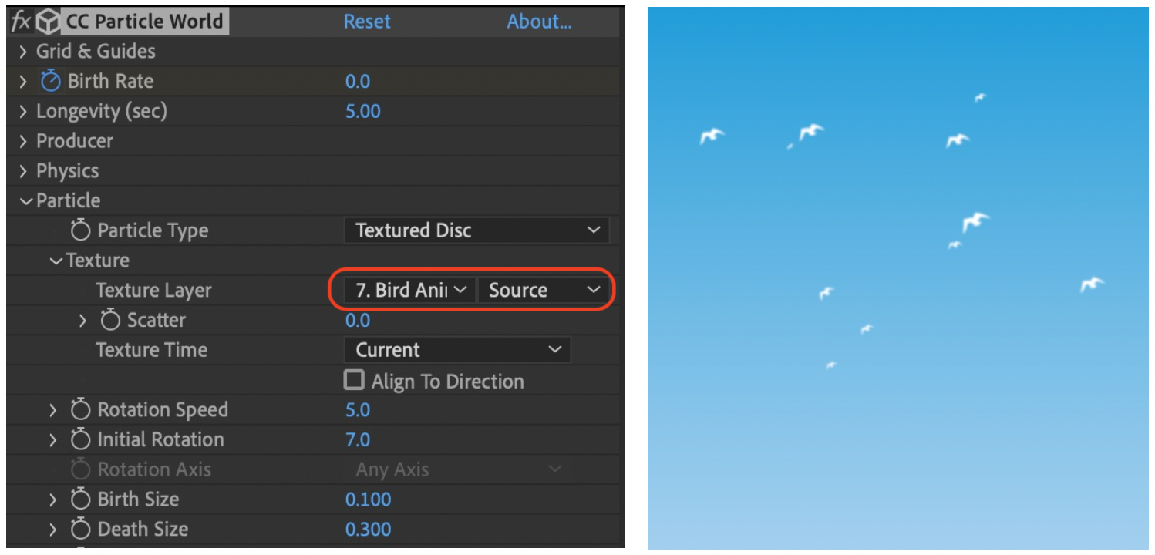This screenshot has height=555, width=1155.
Task: Click the Death Size stopwatch icon
Action: 80,529
